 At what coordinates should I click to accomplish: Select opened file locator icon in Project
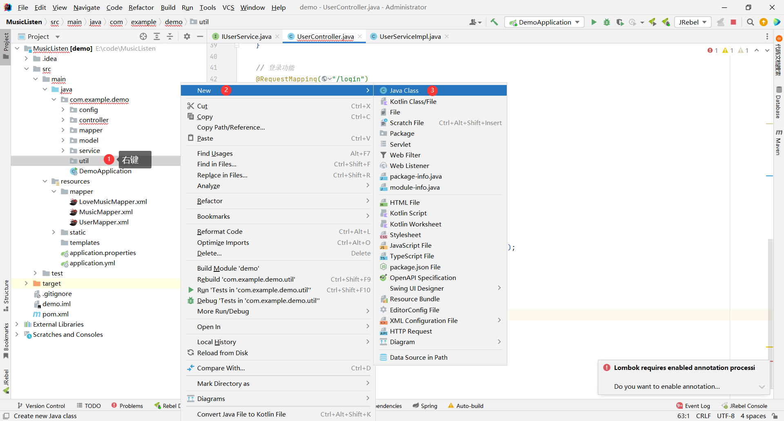point(143,36)
